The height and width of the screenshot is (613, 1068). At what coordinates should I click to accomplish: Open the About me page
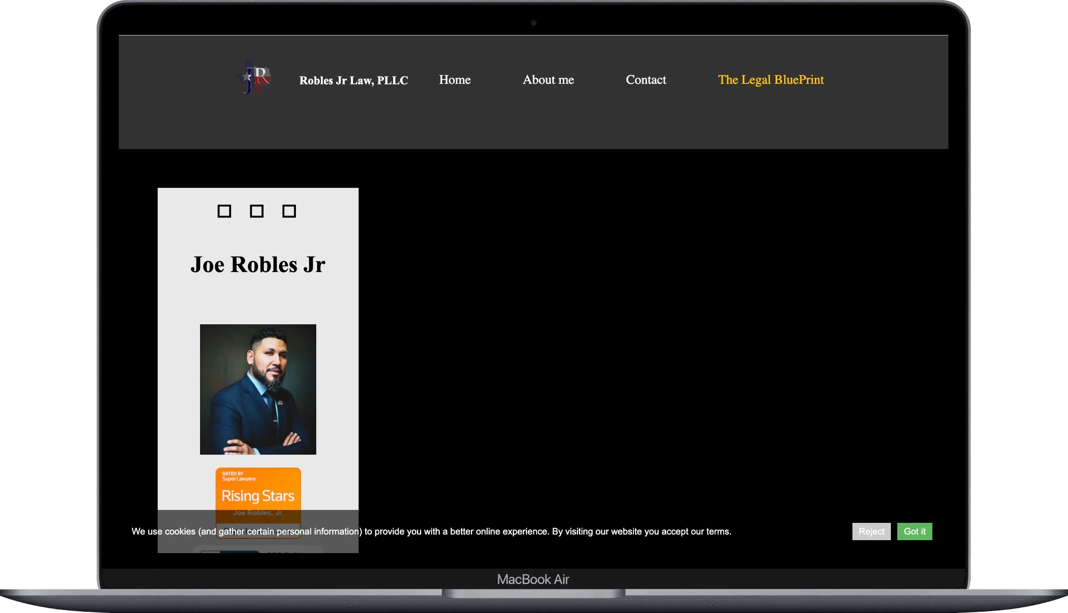click(x=548, y=80)
